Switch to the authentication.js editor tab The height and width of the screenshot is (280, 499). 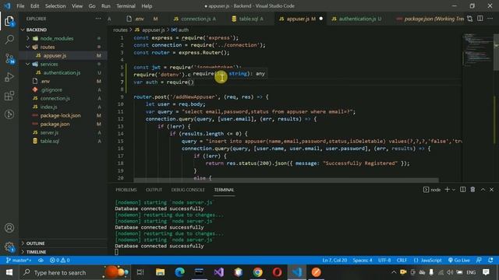tap(357, 19)
